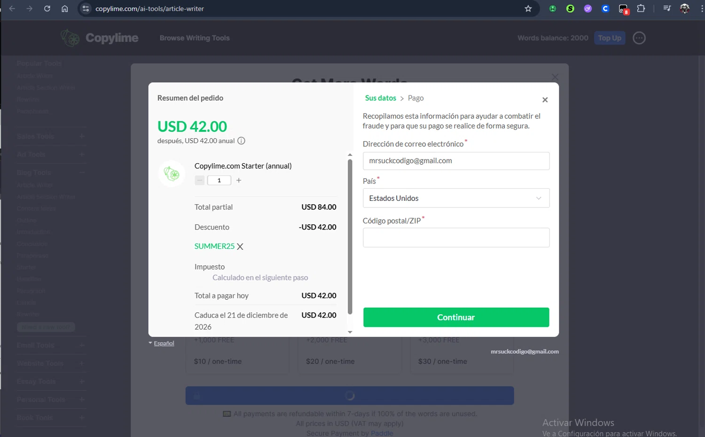The image size is (705, 437).
Task: Open the País country dropdown
Action: point(456,198)
